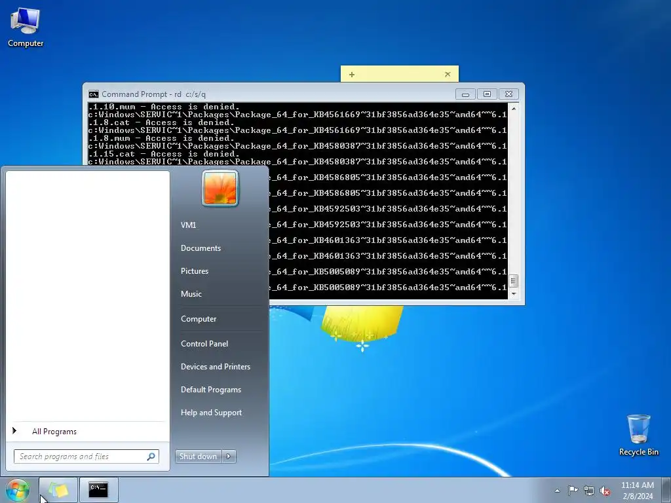The width and height of the screenshot is (671, 503).
Task: Click Command Prompt scrollbar down arrow
Action: click(514, 294)
